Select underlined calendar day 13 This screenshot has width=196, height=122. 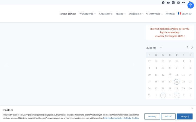pyautogui.click(x=170, y=75)
